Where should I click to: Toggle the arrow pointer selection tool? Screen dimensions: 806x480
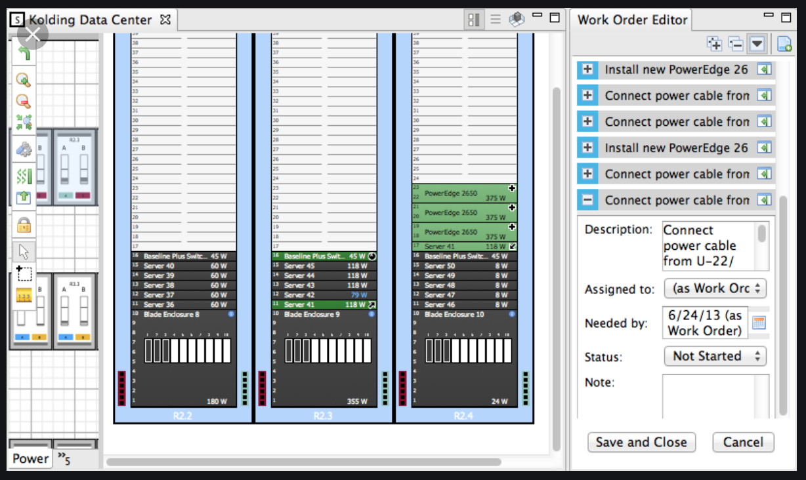(x=24, y=252)
